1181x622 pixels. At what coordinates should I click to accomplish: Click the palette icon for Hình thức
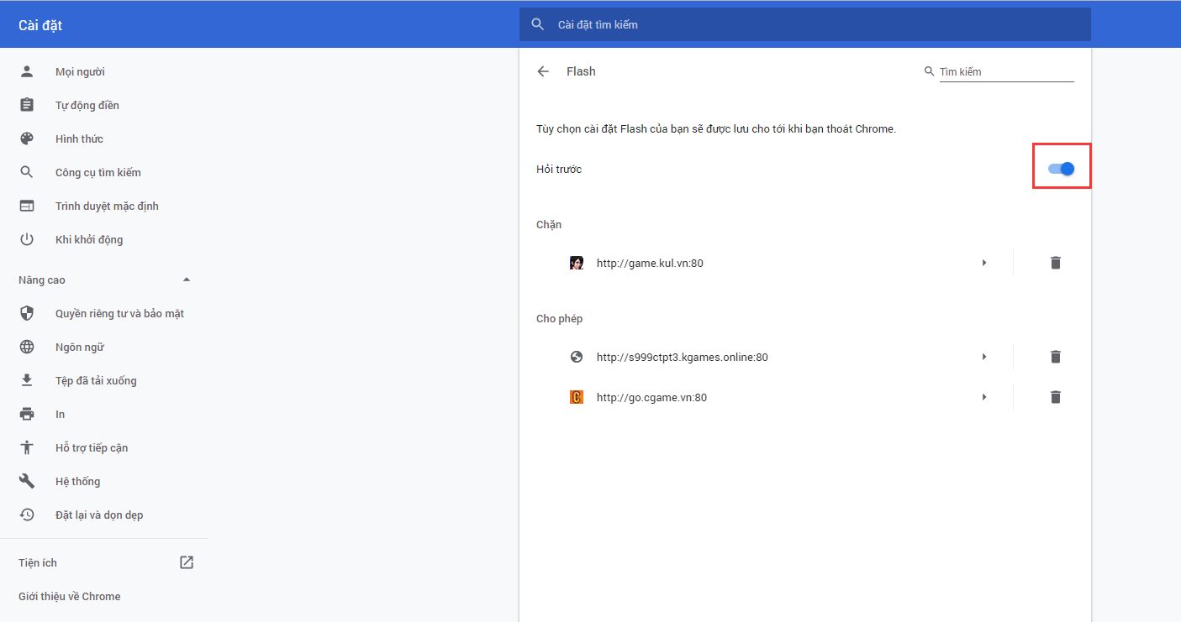click(27, 139)
